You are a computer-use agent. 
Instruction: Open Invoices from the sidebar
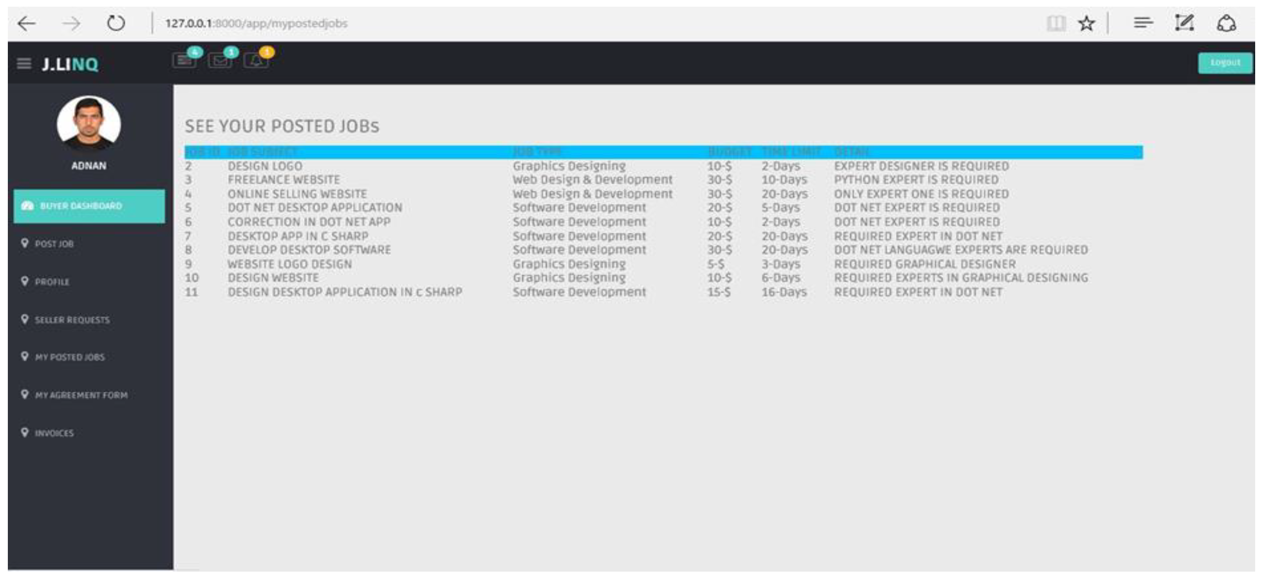point(54,433)
